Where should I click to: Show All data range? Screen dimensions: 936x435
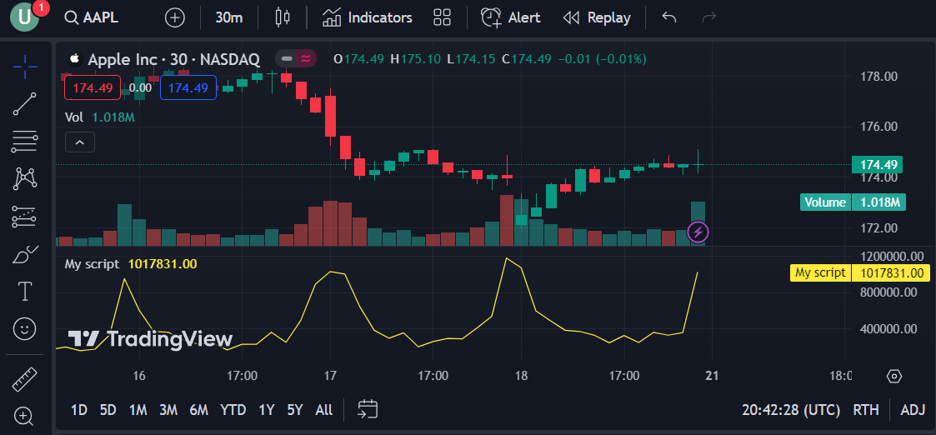pyautogui.click(x=323, y=410)
